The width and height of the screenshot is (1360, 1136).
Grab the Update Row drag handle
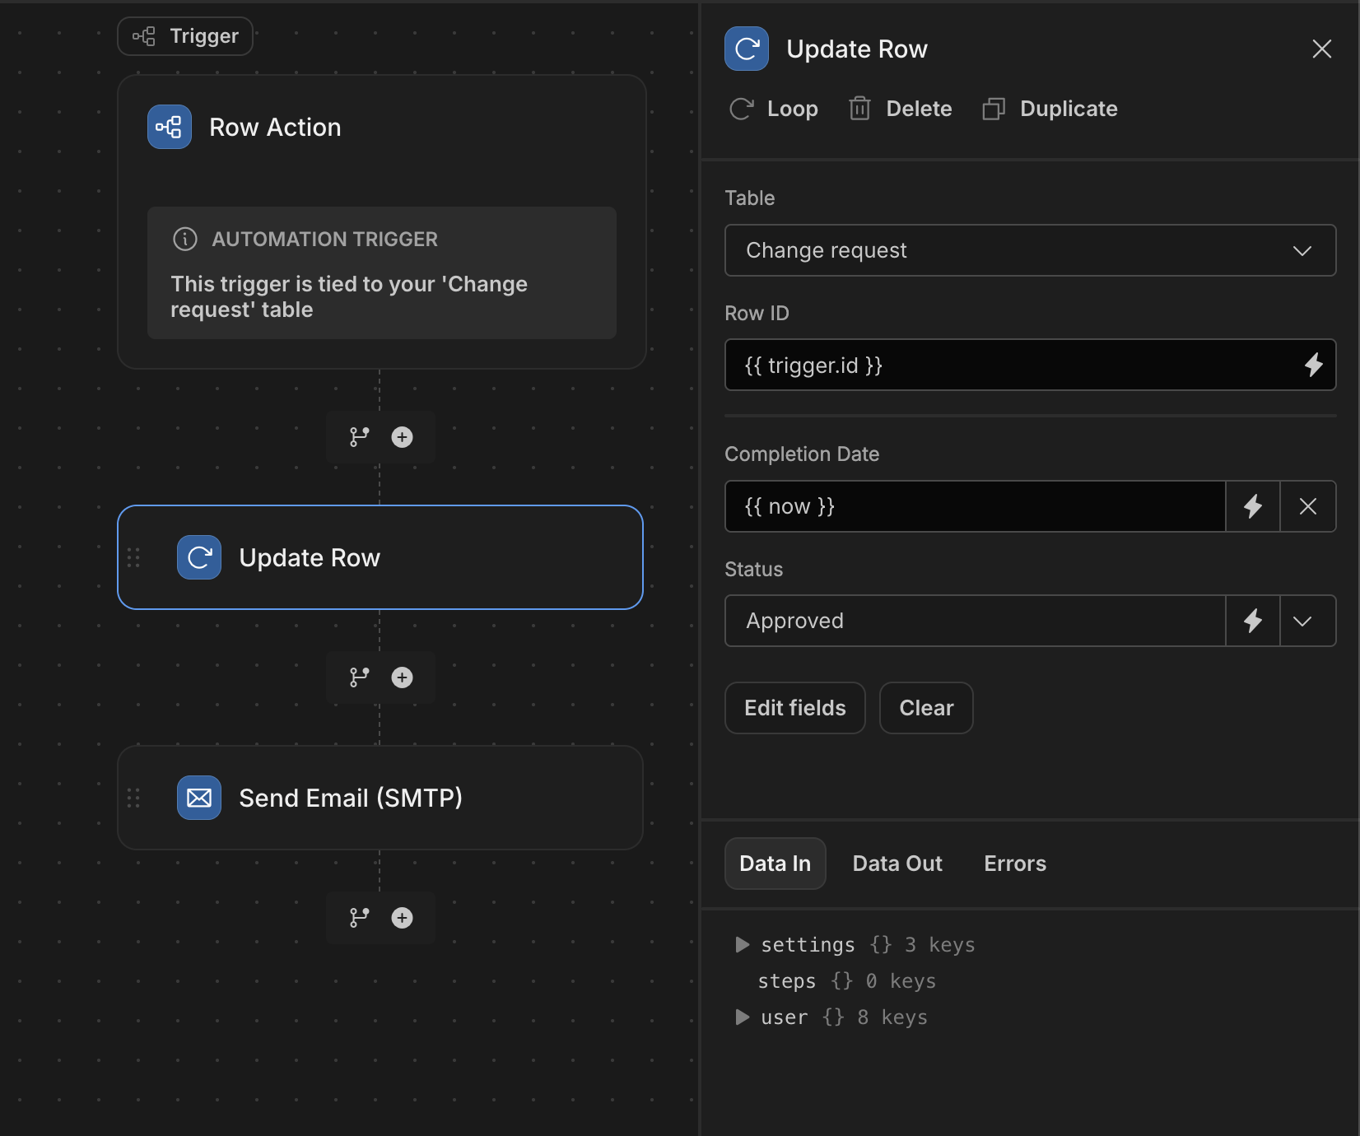pos(133,557)
